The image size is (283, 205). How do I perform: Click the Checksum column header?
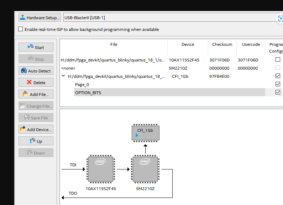[222, 44]
